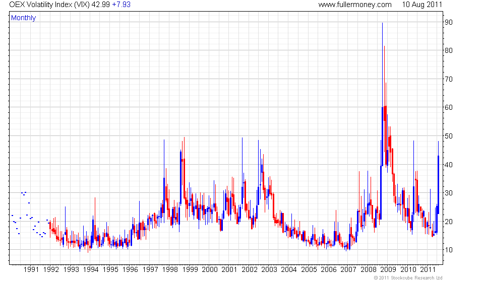Click the 20 value on the y-axis
Image resolution: width=484 pixels, height=282 pixels.
[449, 221]
